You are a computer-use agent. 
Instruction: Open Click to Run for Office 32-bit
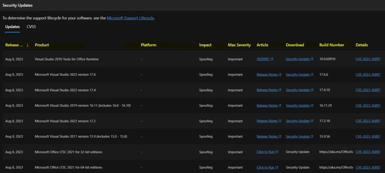(265, 152)
